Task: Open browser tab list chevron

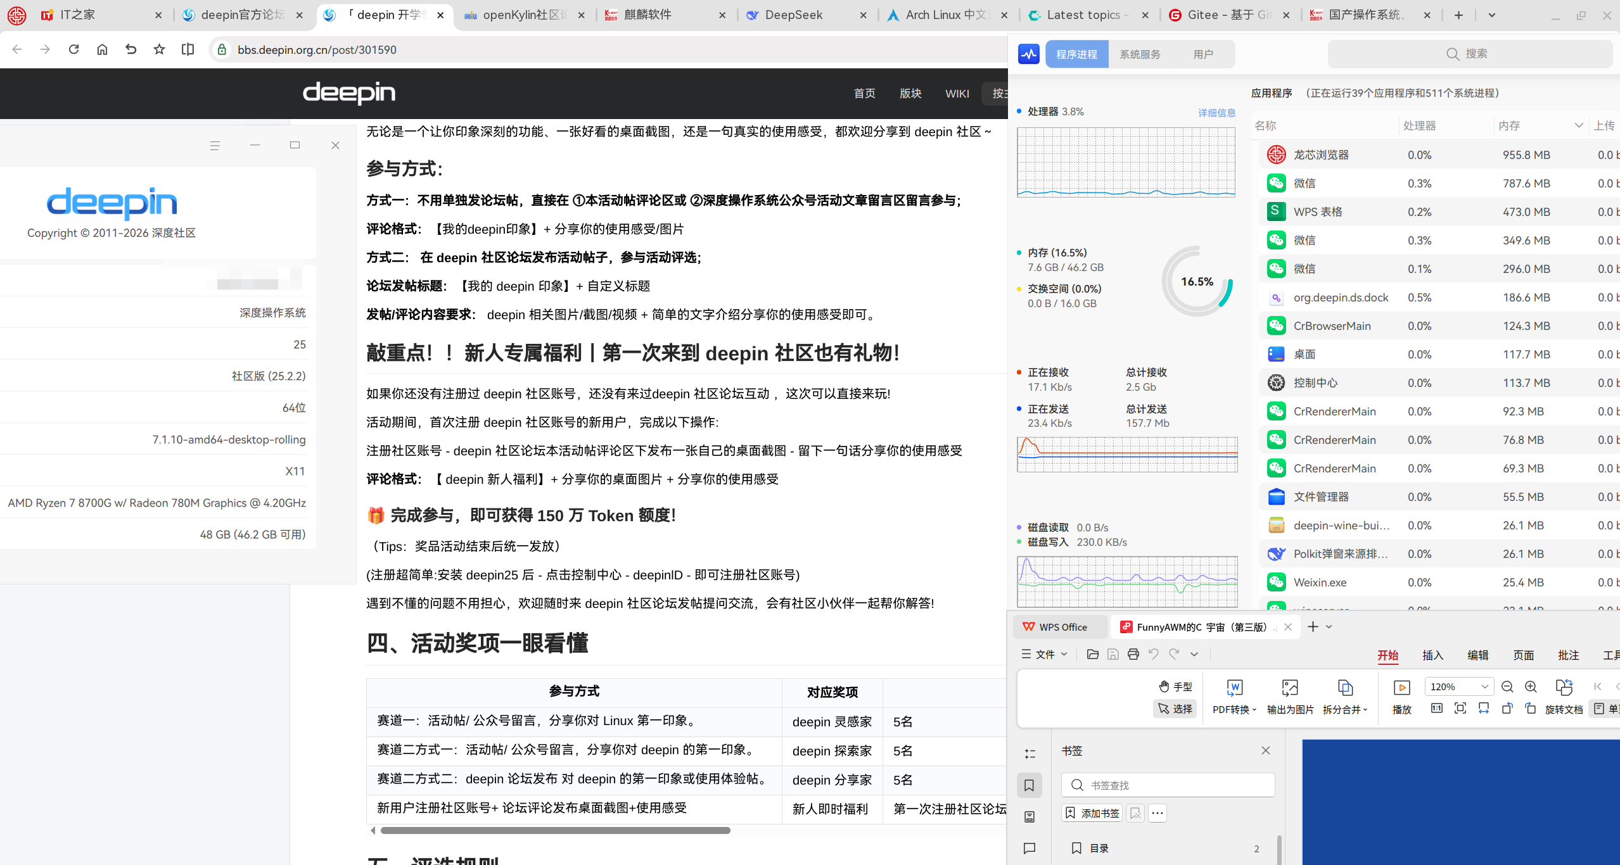Action: [1491, 15]
